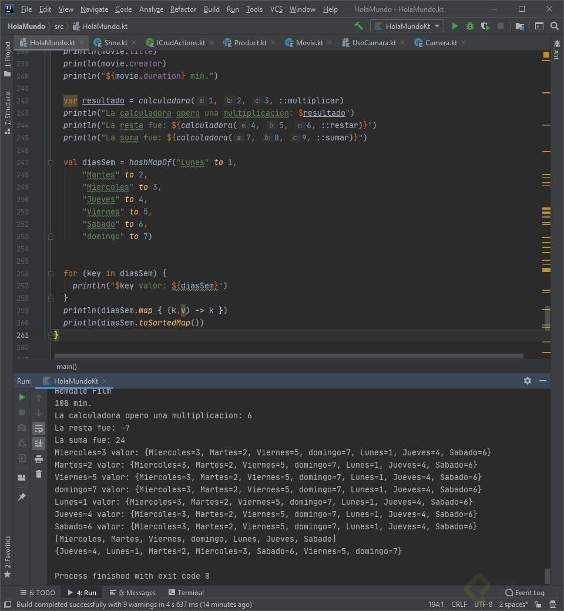Click the Build Project hammer icon

click(x=358, y=26)
